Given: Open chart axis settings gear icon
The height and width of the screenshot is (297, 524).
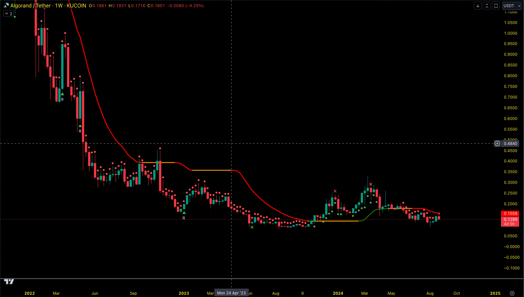Looking at the screenshot, I should pyautogui.click(x=512, y=293).
